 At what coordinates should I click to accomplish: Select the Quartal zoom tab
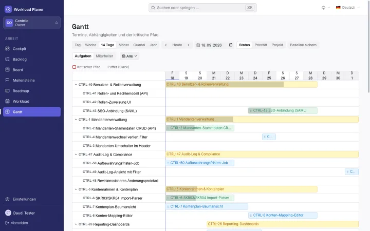tap(139, 45)
